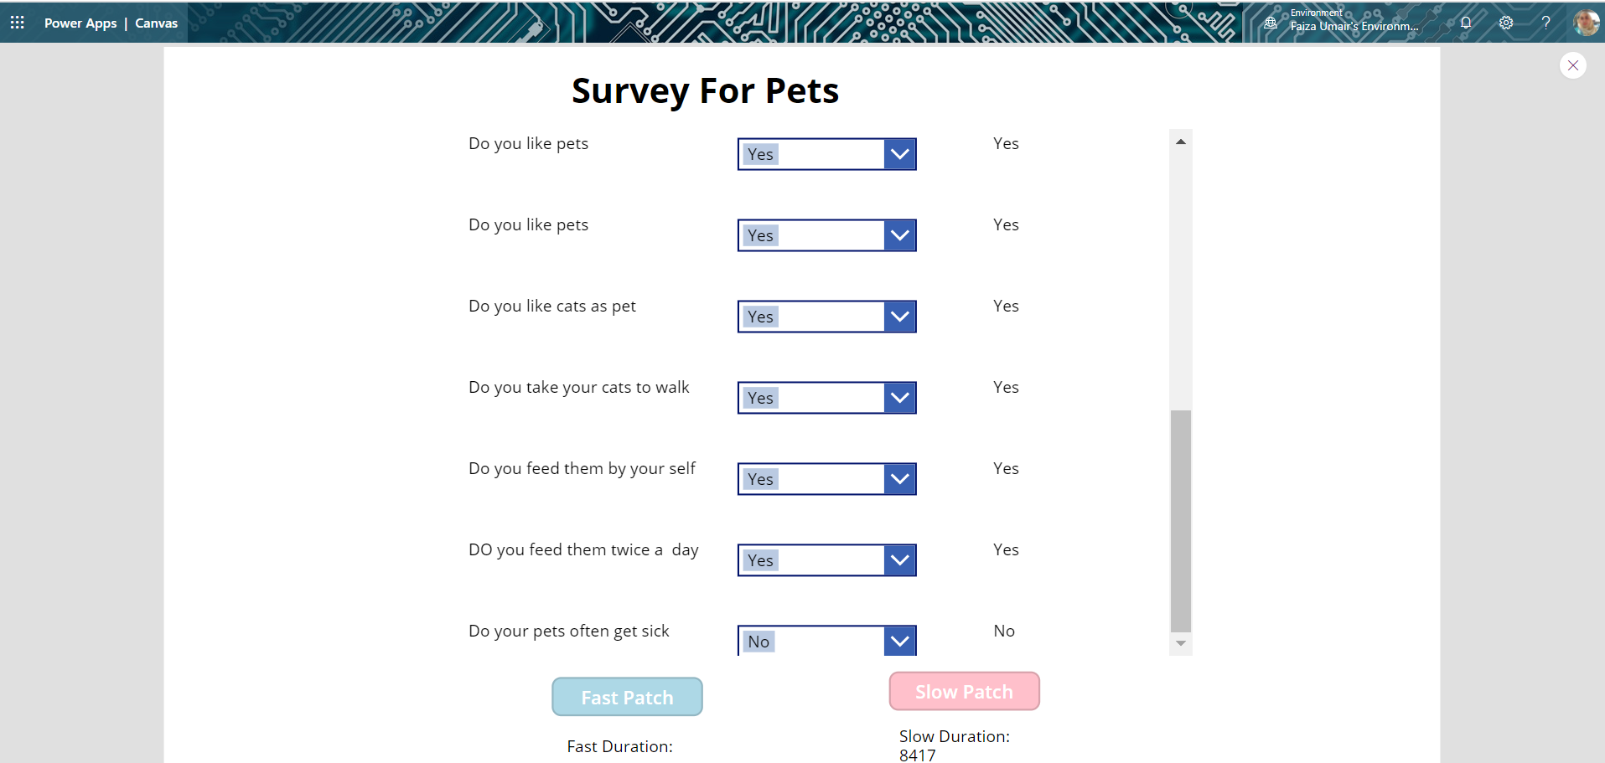Click the Canvas label in header
The height and width of the screenshot is (763, 1605).
157,23
